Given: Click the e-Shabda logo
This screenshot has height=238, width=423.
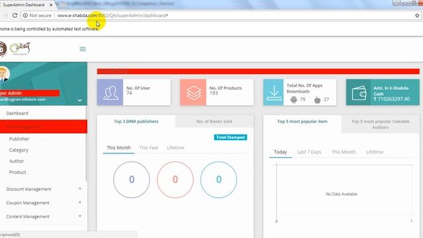Looking at the screenshot, I should click(x=20, y=49).
